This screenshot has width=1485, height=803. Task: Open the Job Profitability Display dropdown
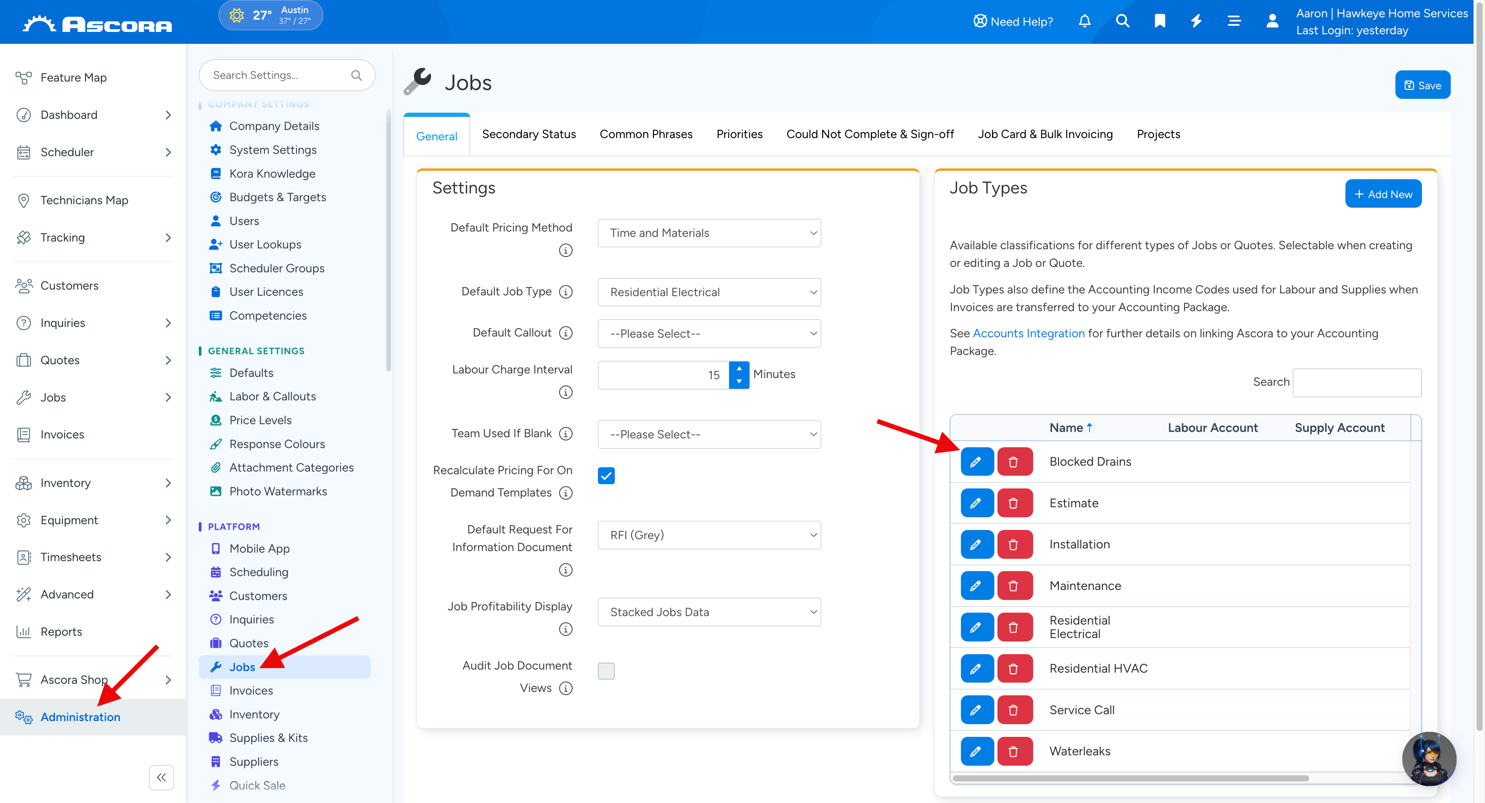click(709, 612)
